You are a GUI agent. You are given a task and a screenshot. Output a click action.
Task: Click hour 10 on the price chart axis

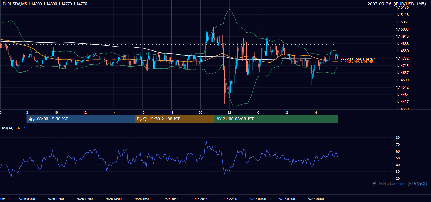pyautogui.click(x=56, y=112)
